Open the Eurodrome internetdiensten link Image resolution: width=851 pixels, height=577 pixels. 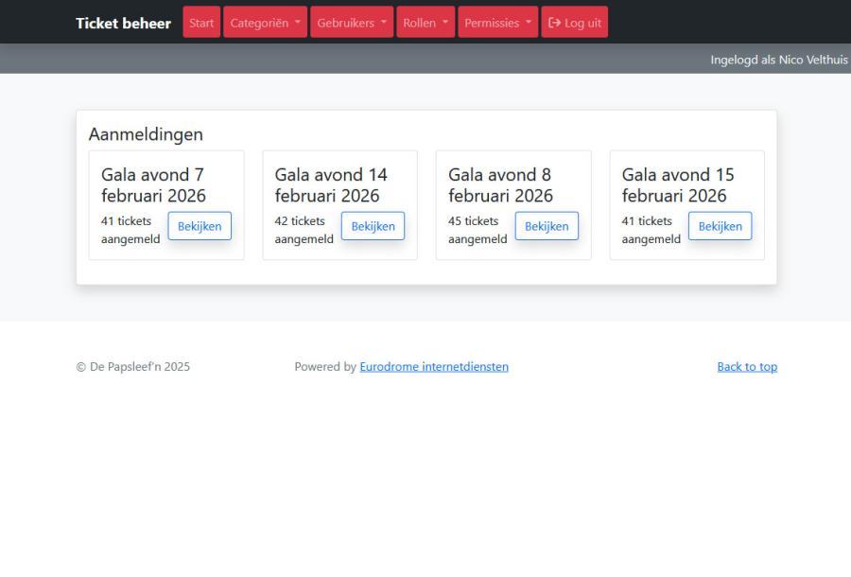[434, 367]
